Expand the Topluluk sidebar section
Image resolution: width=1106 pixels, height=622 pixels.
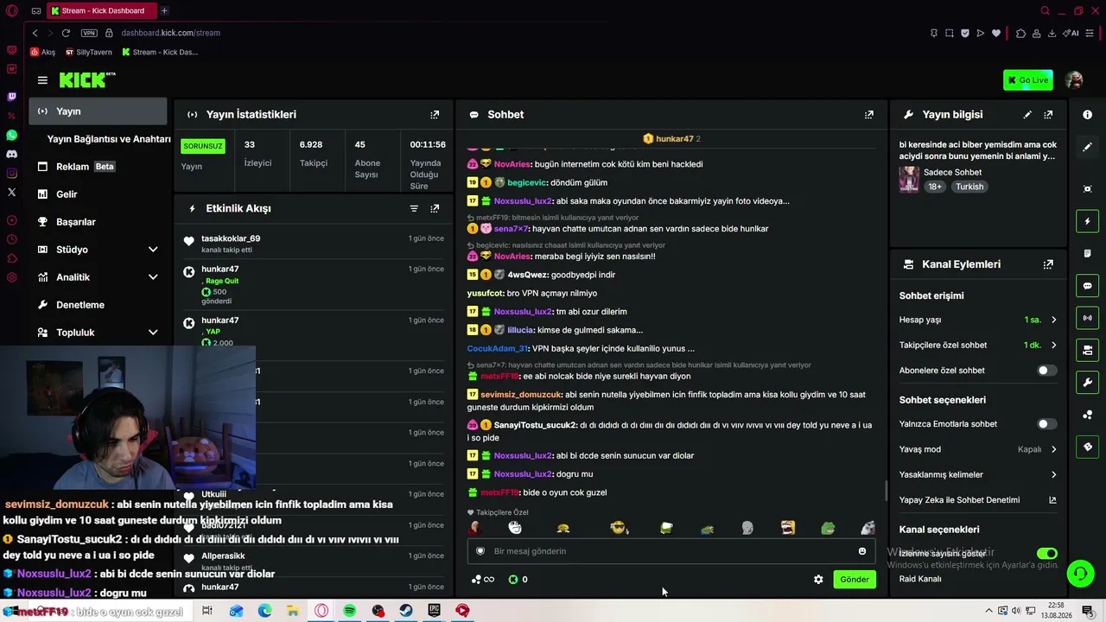[153, 333]
